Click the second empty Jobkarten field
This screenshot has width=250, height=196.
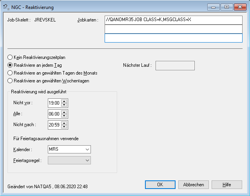coord(173,29)
